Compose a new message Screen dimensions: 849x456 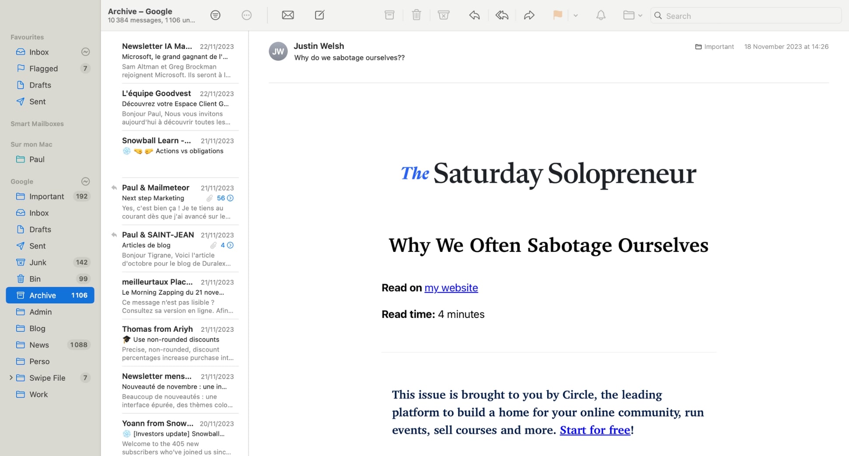[x=319, y=15]
